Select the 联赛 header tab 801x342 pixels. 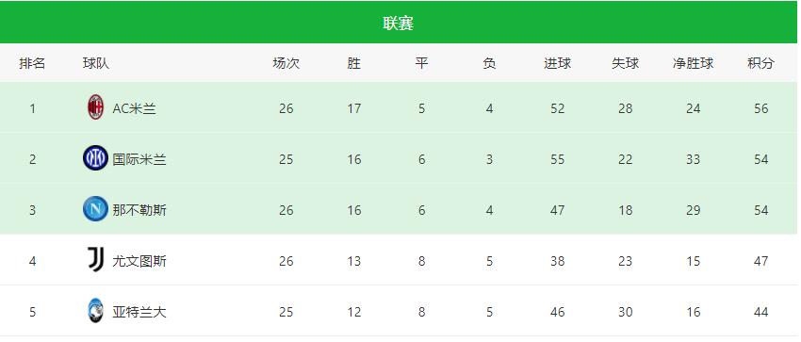coord(399,23)
